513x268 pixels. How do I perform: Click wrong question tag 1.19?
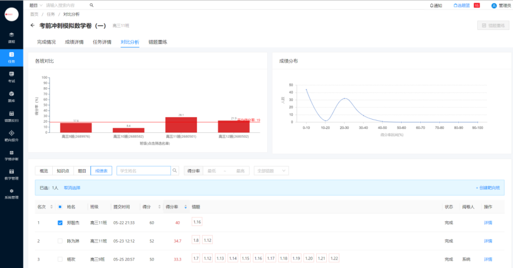tap(296, 258)
